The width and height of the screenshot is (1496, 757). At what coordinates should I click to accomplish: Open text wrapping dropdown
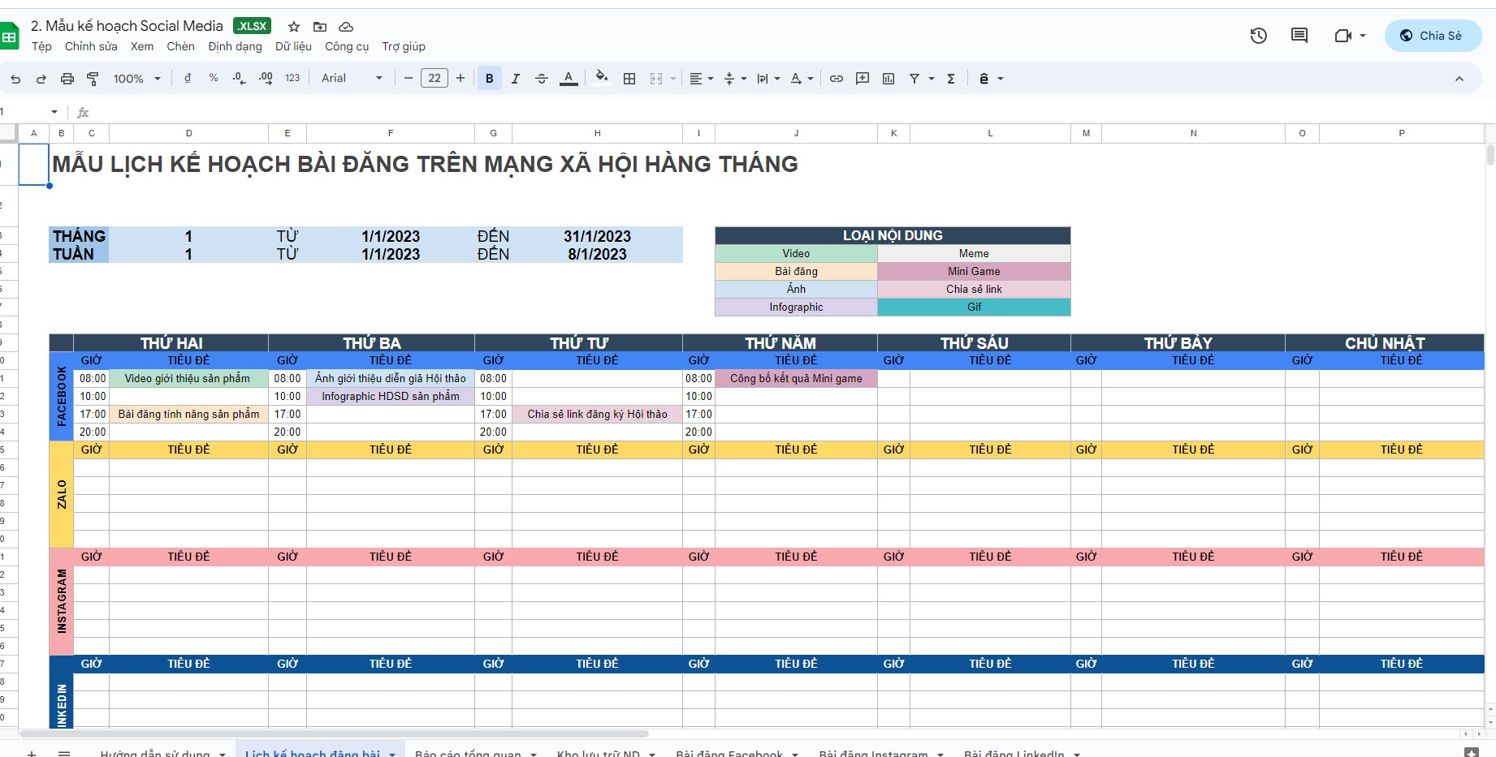tap(767, 78)
